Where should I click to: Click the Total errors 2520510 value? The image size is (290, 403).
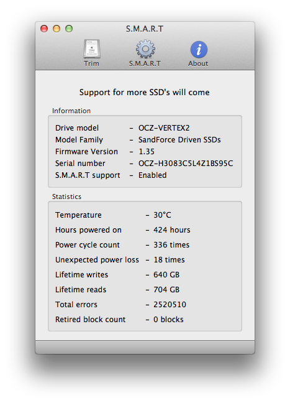pyautogui.click(x=170, y=305)
